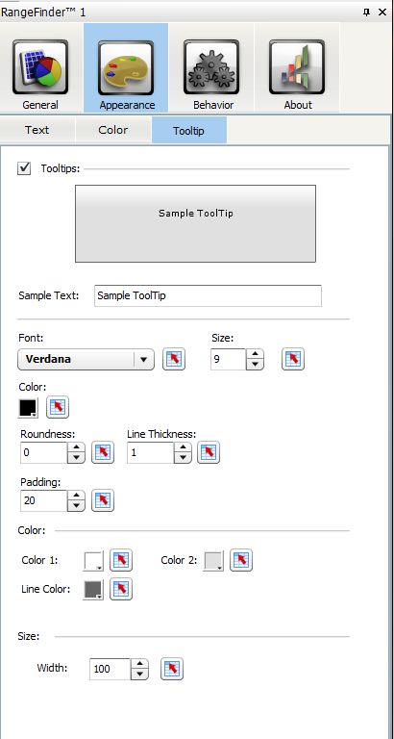Click the pick-from-cell icon beside Line Color
The height and width of the screenshot is (739, 394).
coord(121,589)
